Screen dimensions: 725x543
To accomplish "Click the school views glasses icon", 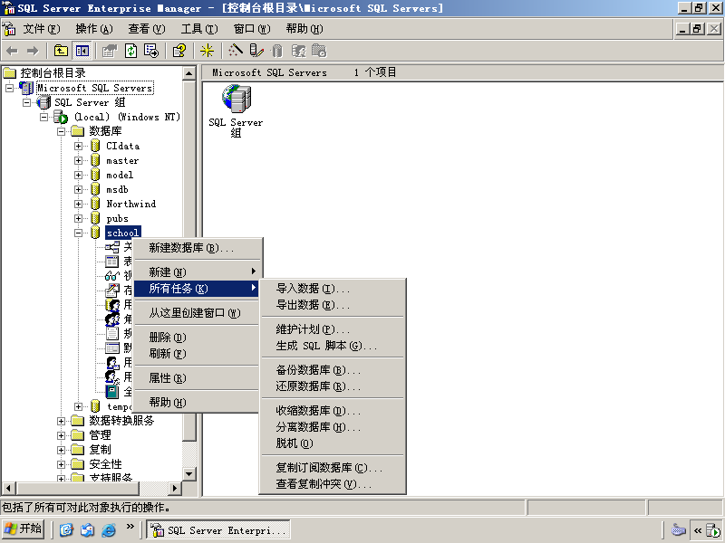I will (x=111, y=276).
